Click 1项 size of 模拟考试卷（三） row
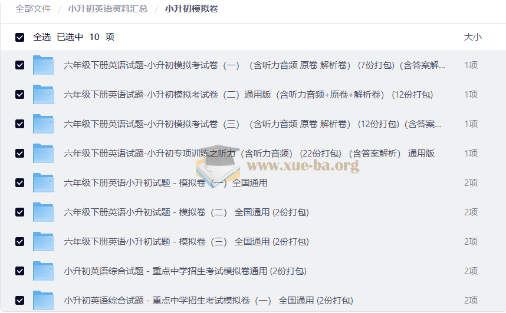 click(x=471, y=124)
